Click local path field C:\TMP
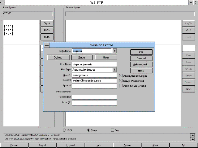Image resolution: width=198 pixels, height=148 pixels. point(28,14)
